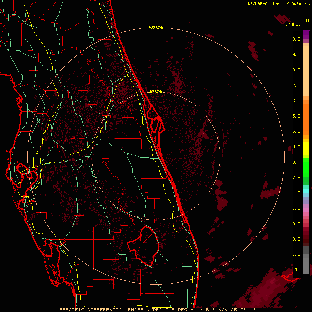312x312 pixels.
Task: Click the [PHAS] label above the color scale
Action: click(293, 24)
